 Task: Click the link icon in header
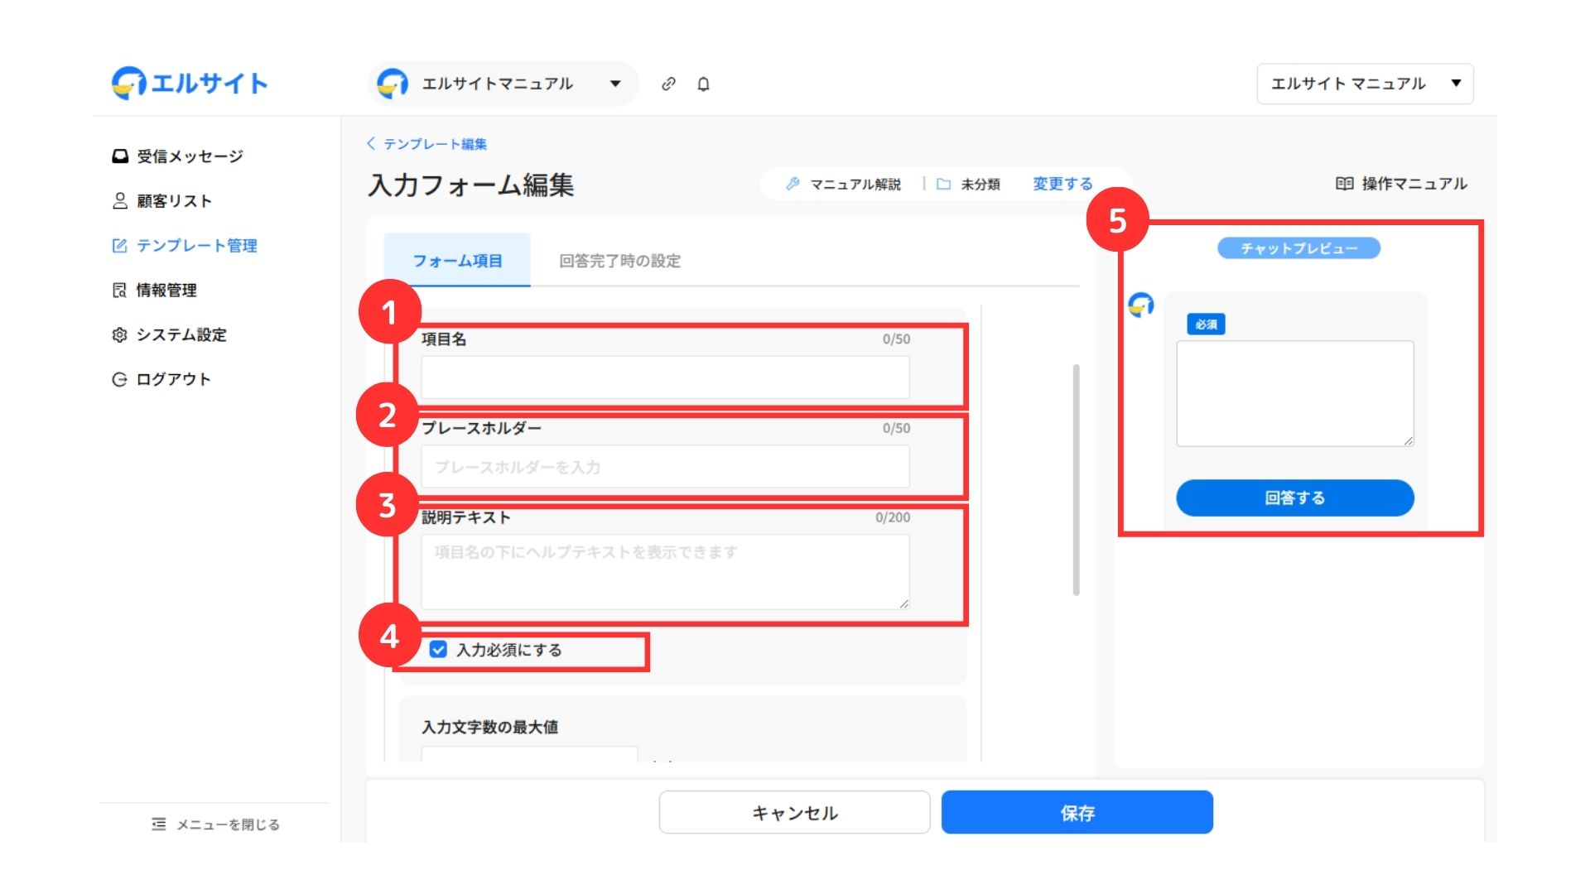(x=668, y=84)
